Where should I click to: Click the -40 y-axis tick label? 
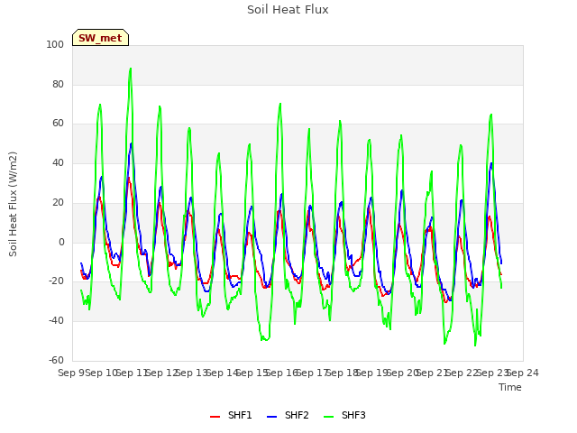point(56,321)
